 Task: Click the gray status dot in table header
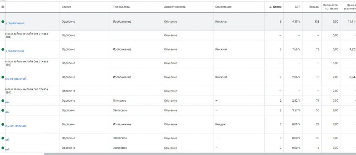tap(3, 7)
